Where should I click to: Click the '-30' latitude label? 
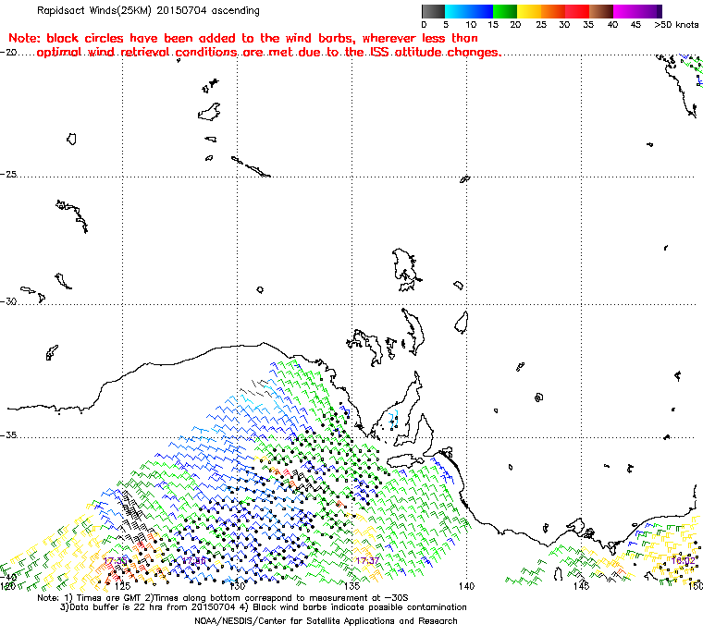8,301
